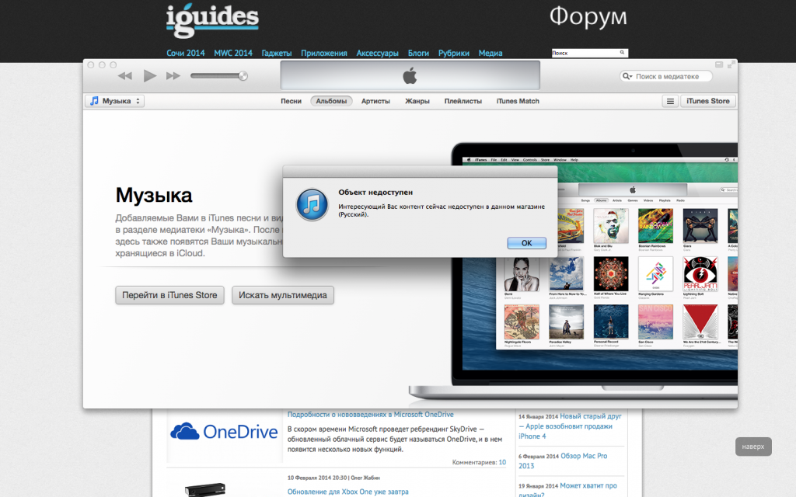Click the iguides logo
The image size is (796, 497).
pyautogui.click(x=212, y=20)
